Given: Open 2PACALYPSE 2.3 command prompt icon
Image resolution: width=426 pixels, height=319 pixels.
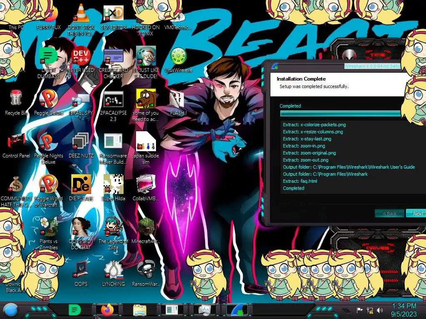Looking at the screenshot, I should click(114, 106).
